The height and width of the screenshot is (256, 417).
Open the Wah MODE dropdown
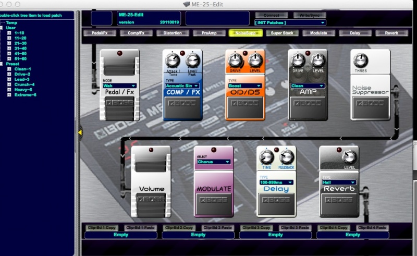tap(120, 86)
